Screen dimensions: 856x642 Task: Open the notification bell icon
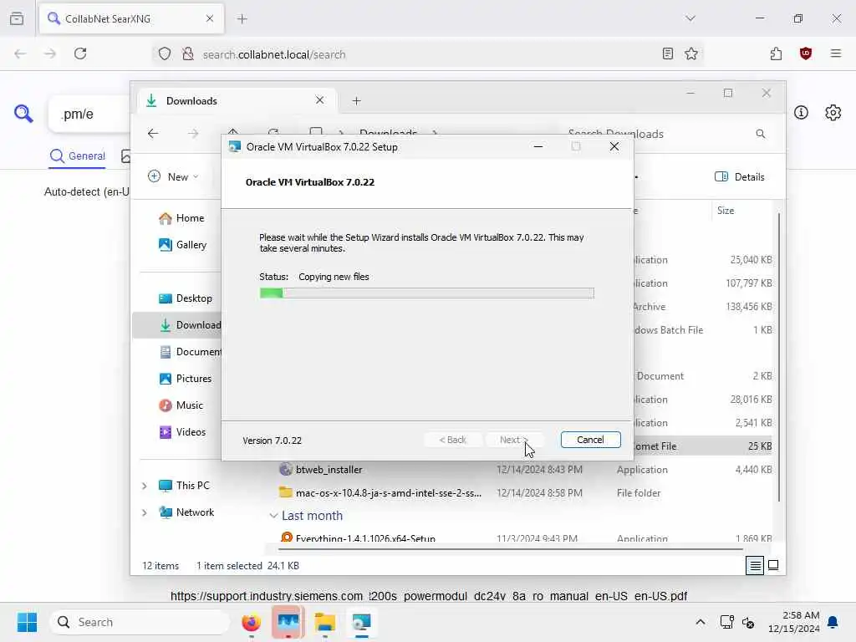(x=833, y=622)
